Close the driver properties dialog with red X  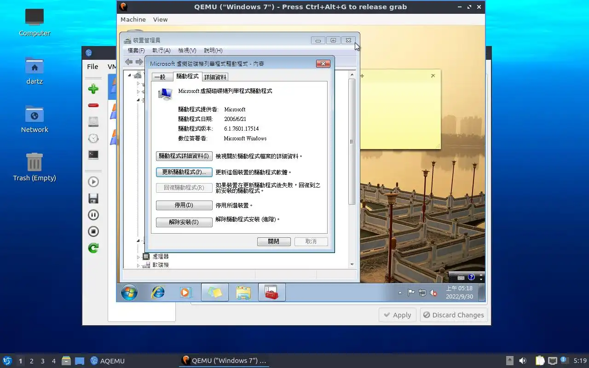pos(323,63)
